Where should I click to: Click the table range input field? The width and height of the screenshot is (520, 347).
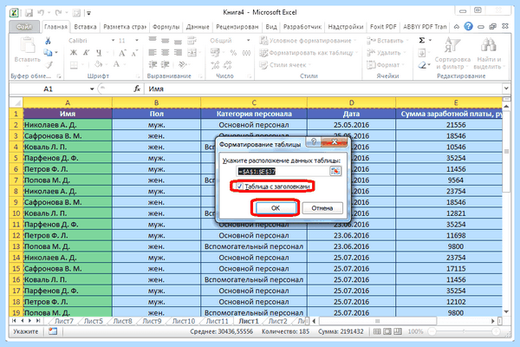tap(283, 172)
